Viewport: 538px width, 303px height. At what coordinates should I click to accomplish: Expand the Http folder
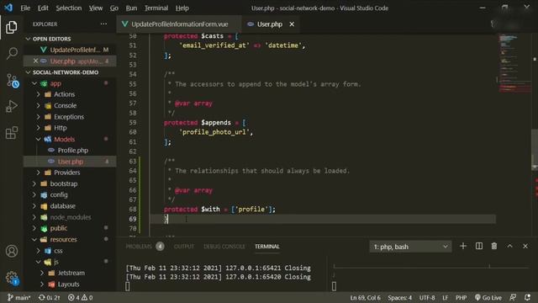[39, 128]
